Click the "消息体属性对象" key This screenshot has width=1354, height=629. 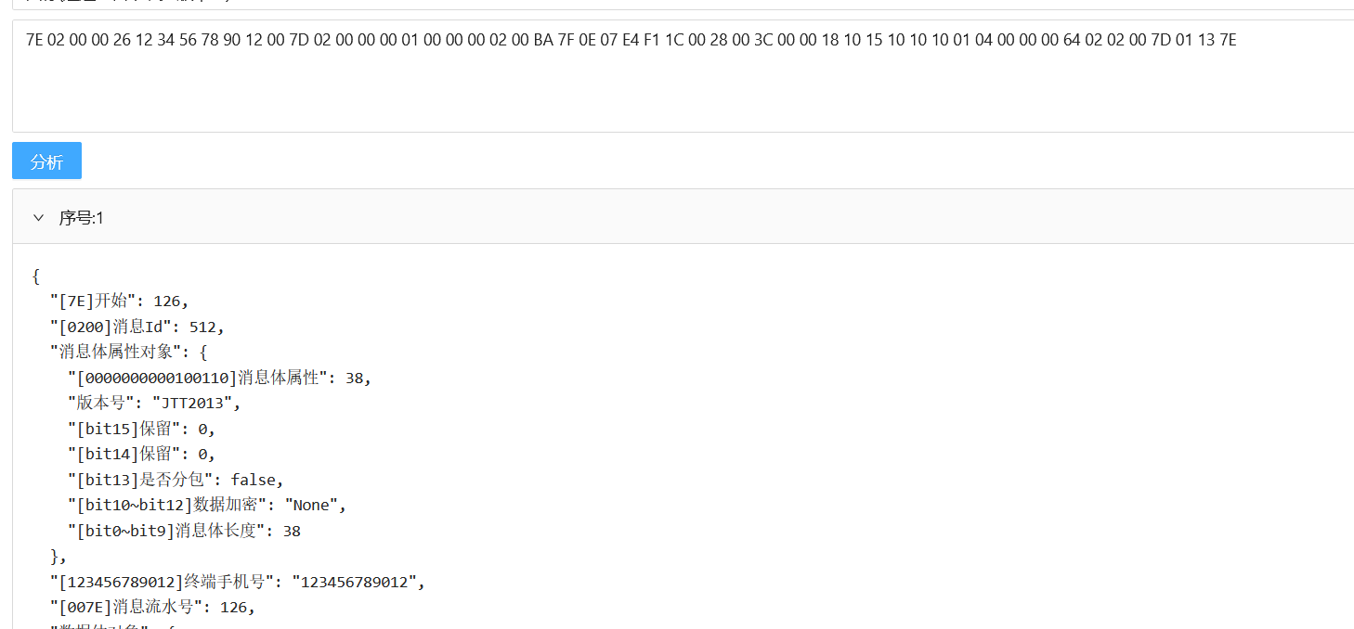(x=117, y=353)
